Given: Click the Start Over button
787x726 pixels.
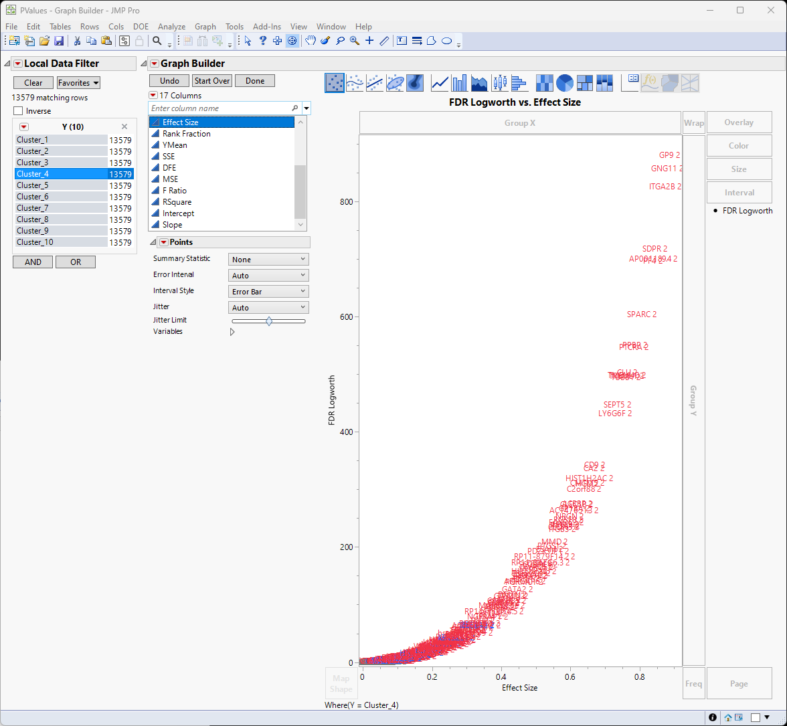Looking at the screenshot, I should [212, 81].
